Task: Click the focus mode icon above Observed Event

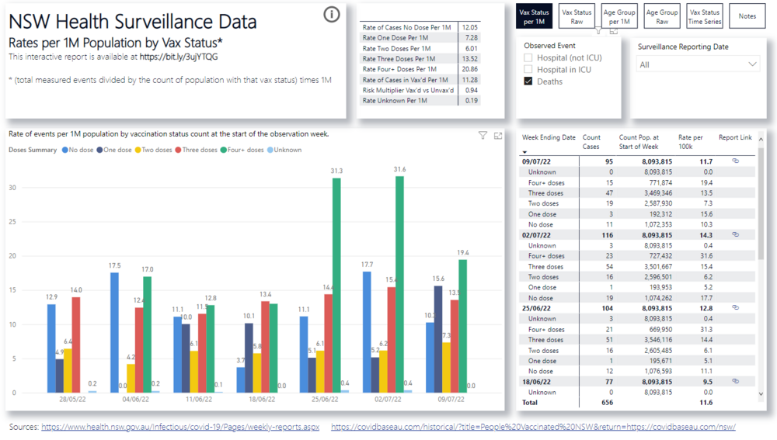Action: click(x=614, y=32)
